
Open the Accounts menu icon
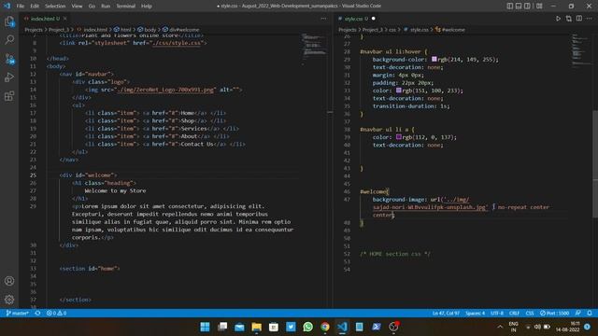[x=9, y=281]
